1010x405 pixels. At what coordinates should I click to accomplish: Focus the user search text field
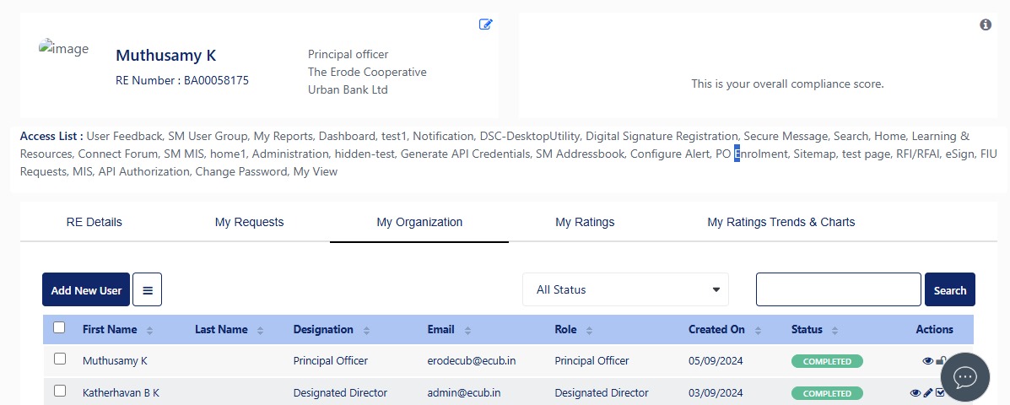point(838,289)
